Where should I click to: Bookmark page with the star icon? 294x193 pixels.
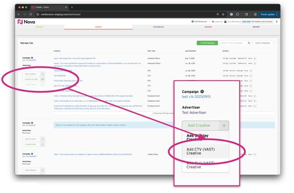tap(223, 14)
